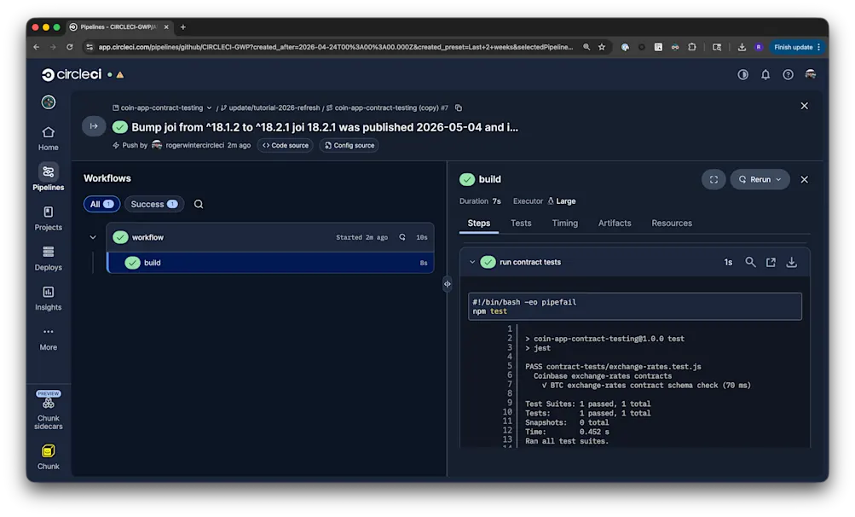Collapse the run contract tests step
This screenshot has width=855, height=517.
coord(472,262)
